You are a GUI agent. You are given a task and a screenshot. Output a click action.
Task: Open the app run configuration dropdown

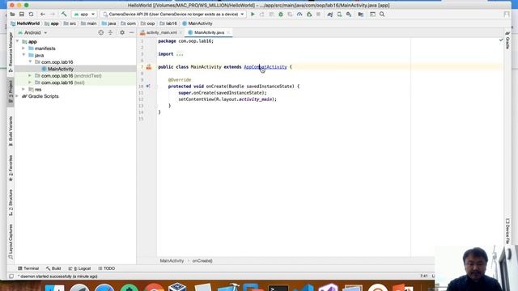tap(84, 15)
